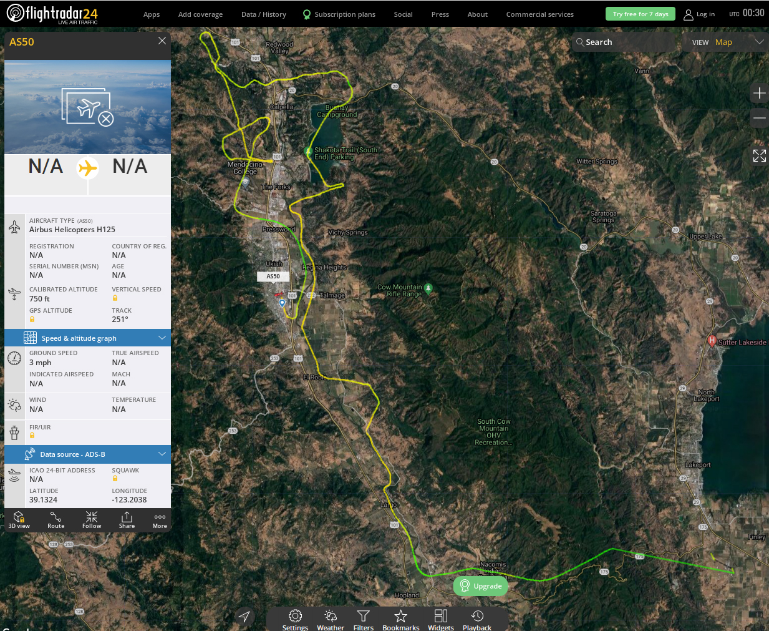769x631 pixels.
Task: Share this flight
Action: point(127,519)
